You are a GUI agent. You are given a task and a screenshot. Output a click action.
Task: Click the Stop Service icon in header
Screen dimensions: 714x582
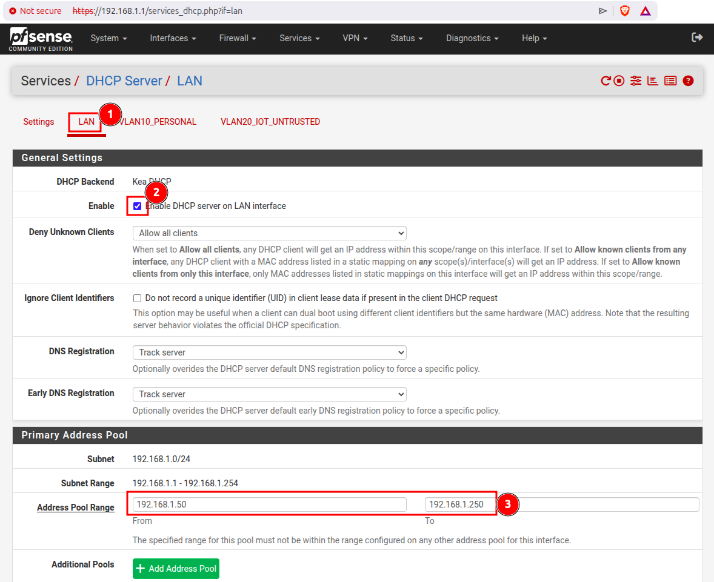click(619, 81)
